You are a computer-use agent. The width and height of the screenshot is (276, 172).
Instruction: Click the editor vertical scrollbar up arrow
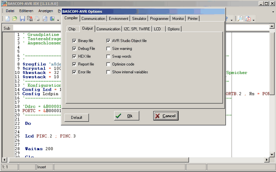pos(272,27)
